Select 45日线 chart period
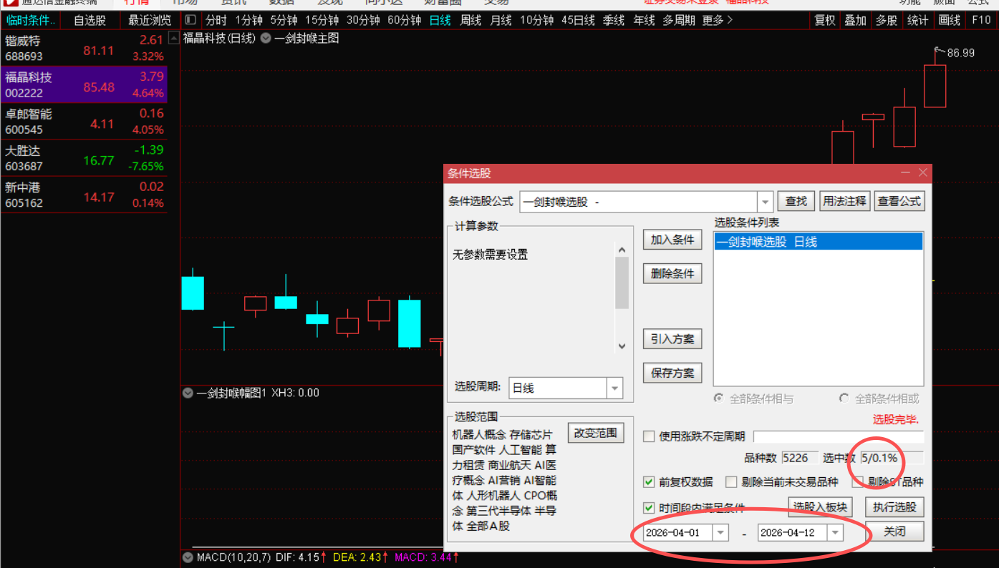 (578, 21)
